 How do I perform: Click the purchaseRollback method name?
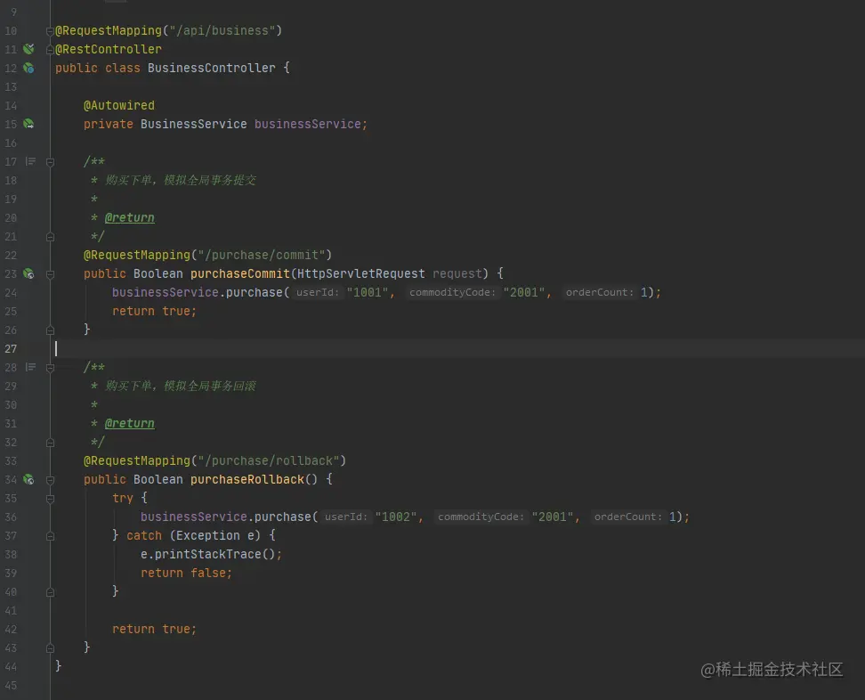tap(247, 480)
